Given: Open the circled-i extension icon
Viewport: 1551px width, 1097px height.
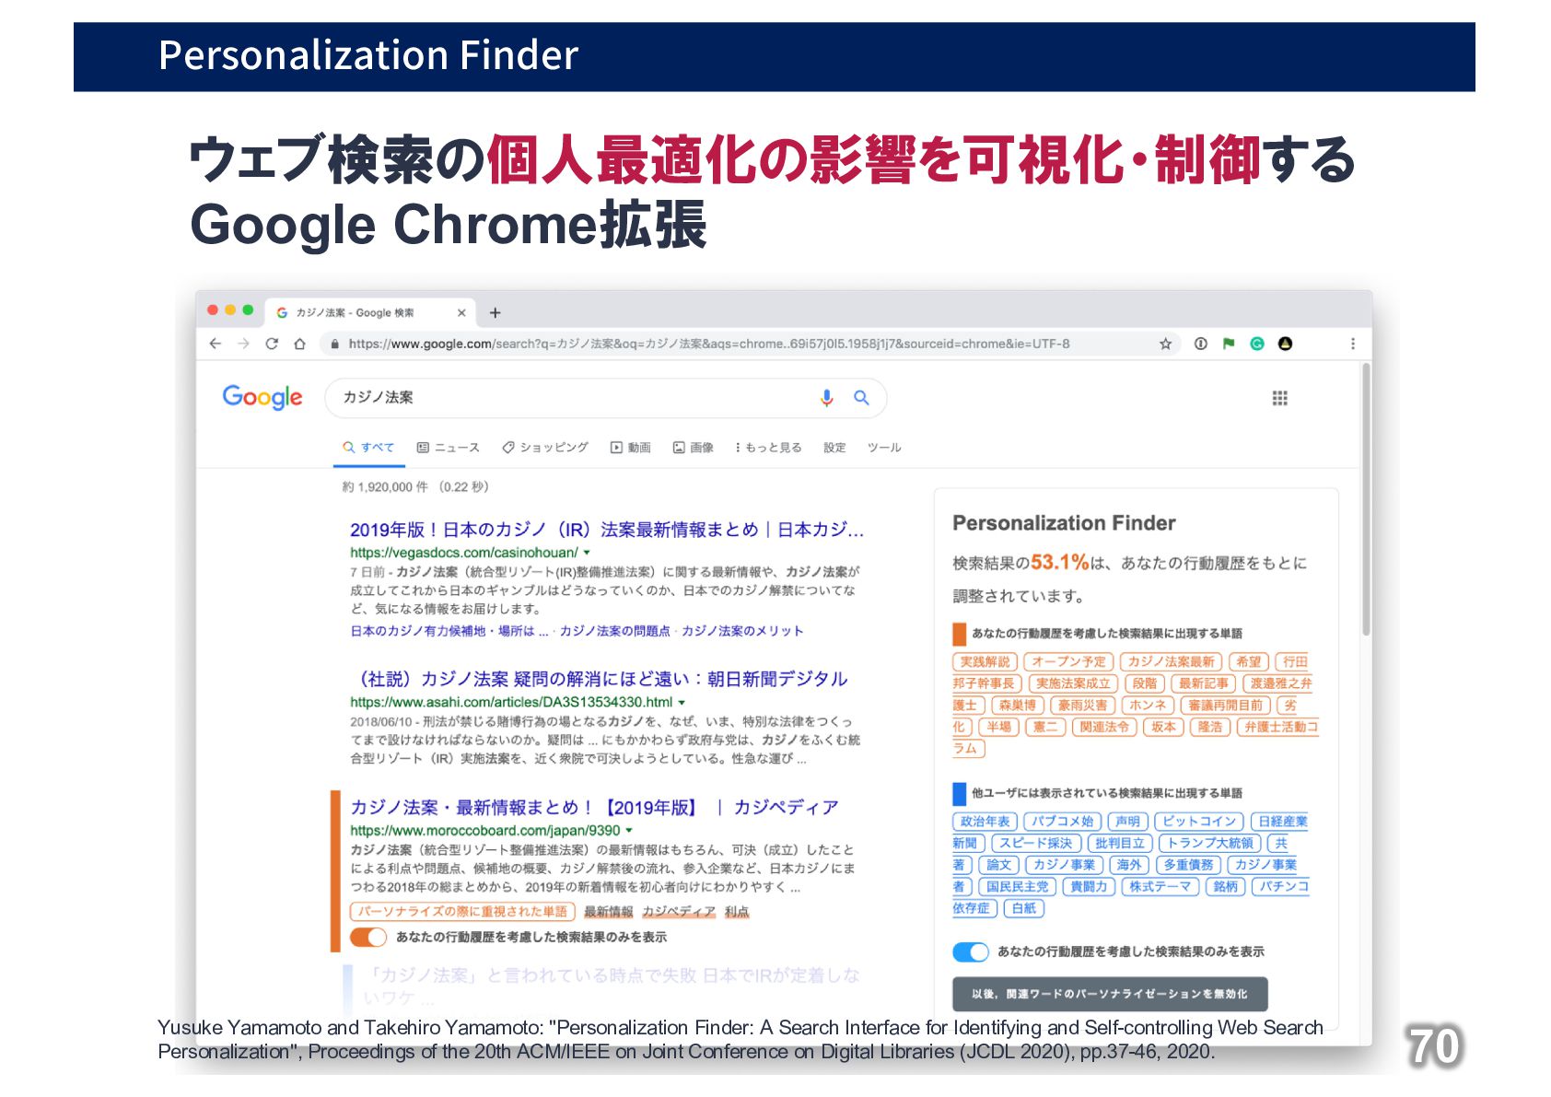Looking at the screenshot, I should point(1200,344).
